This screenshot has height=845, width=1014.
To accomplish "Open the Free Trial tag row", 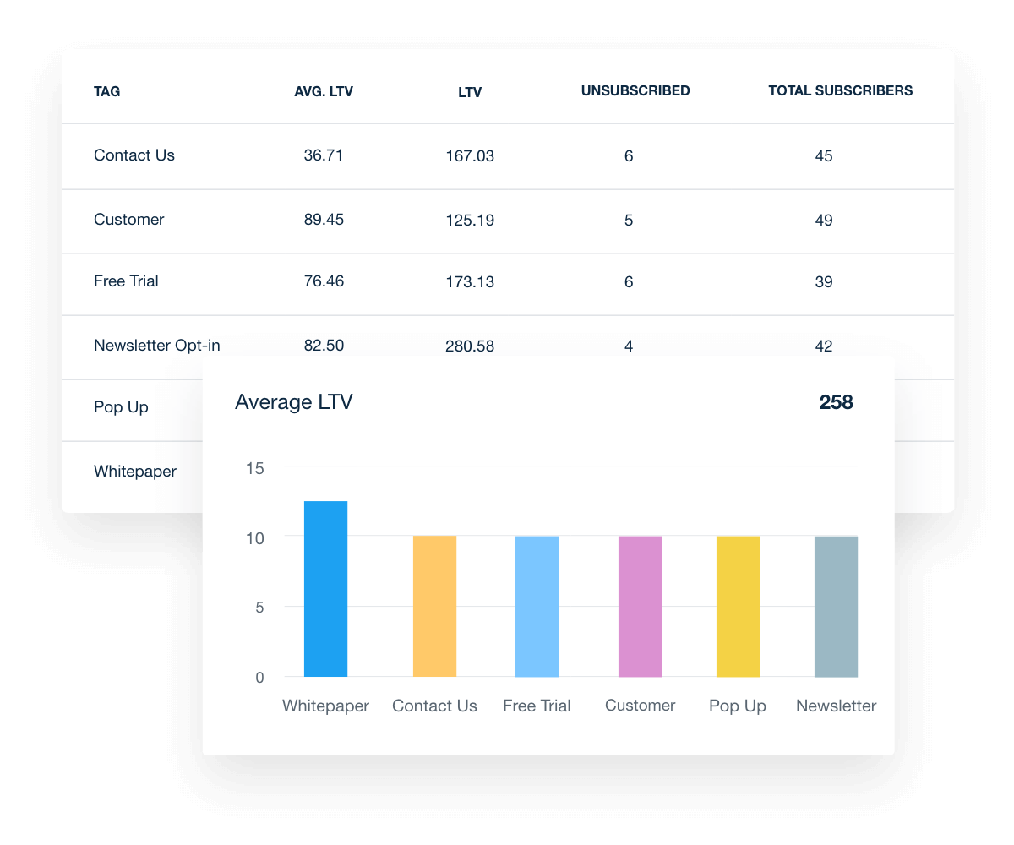I will tap(126, 281).
